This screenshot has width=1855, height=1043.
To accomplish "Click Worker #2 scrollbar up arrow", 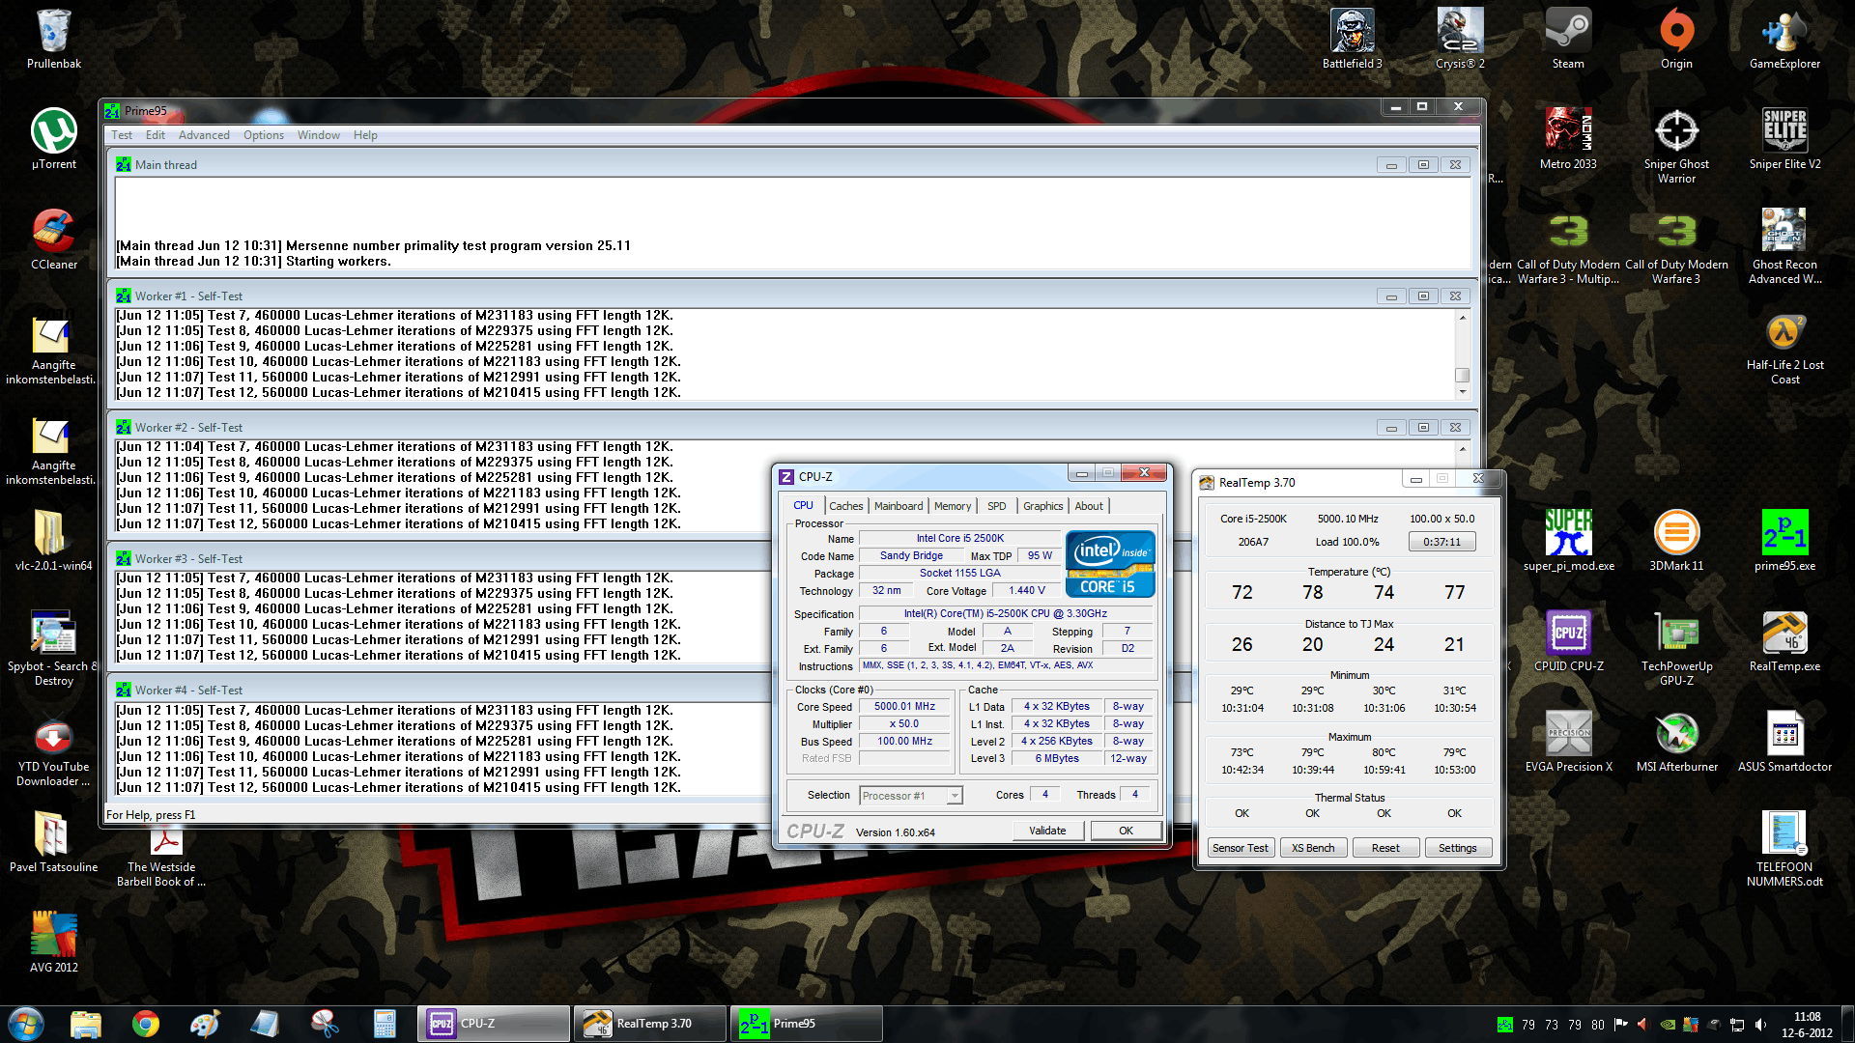I will [x=1463, y=448].
